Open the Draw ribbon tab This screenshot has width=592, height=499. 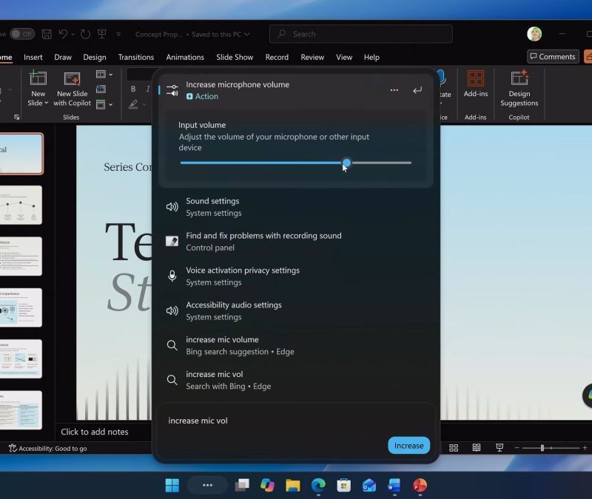(x=63, y=57)
